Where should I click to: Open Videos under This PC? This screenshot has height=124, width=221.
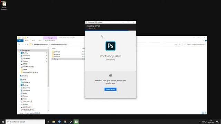point(25,99)
